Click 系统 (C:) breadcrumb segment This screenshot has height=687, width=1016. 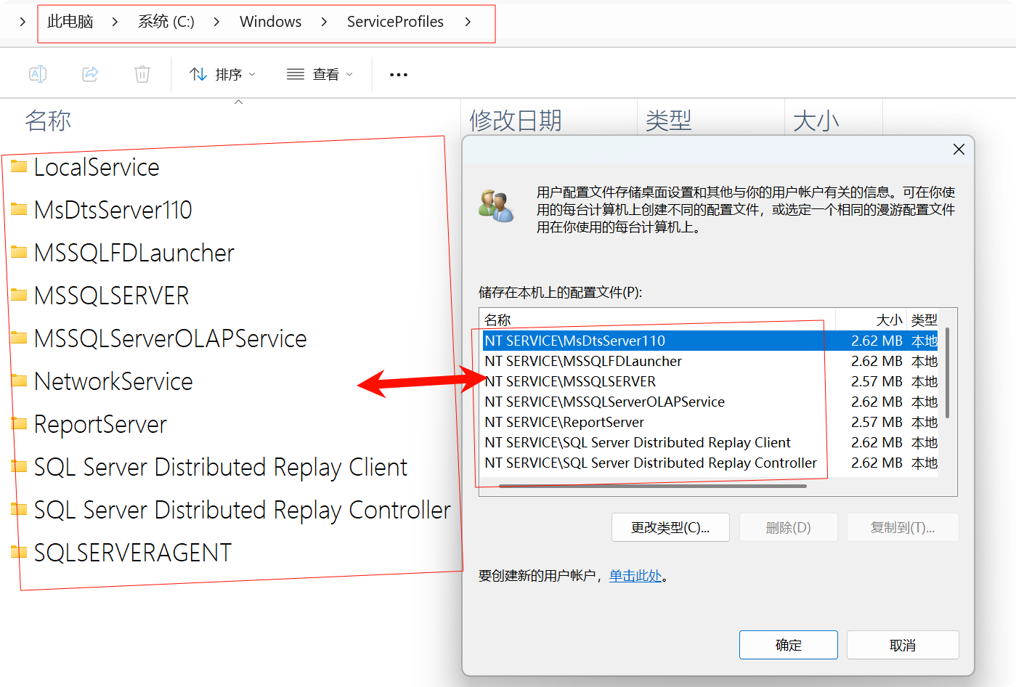pyautogui.click(x=166, y=22)
